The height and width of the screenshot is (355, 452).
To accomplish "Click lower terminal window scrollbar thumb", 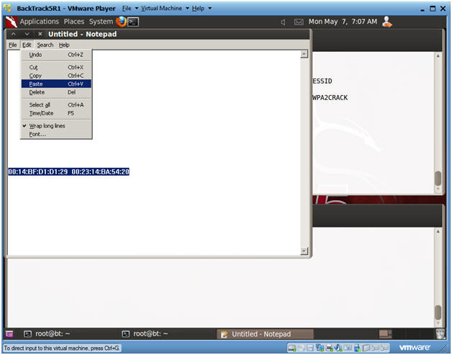I will [x=438, y=313].
